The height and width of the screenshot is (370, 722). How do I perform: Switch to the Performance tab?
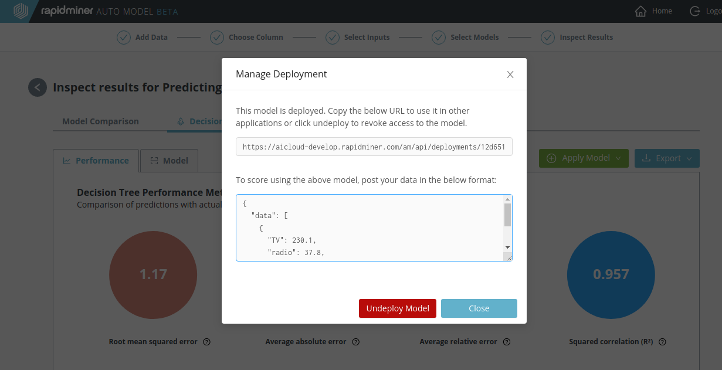tap(96, 161)
